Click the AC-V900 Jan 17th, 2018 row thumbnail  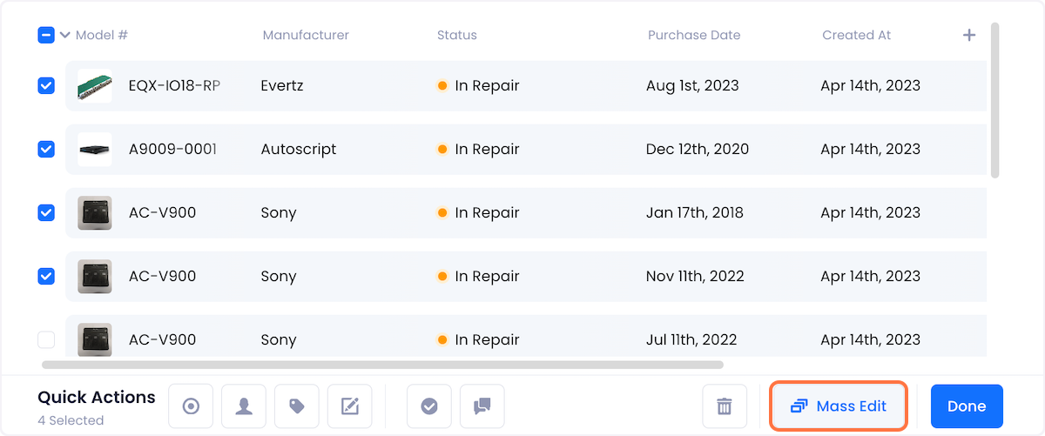pyautogui.click(x=95, y=212)
